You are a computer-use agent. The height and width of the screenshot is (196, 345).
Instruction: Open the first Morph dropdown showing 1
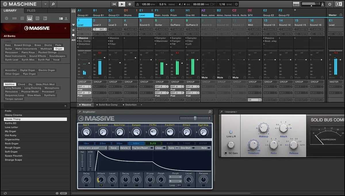click(175, 177)
